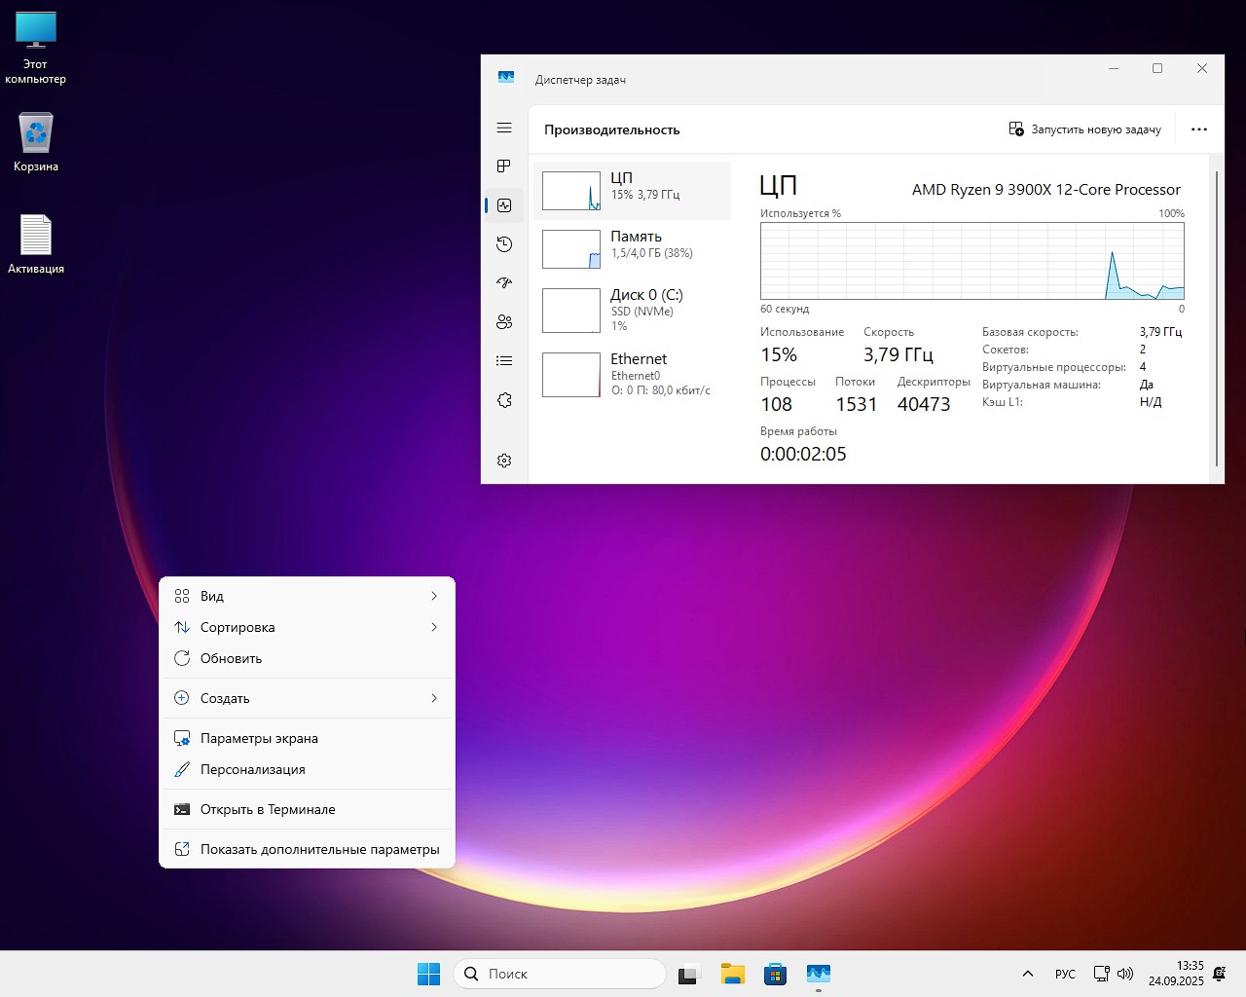Open Users page icon in sidebar
The image size is (1246, 997).
[504, 322]
